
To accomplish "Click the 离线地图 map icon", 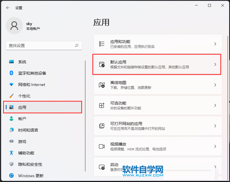I will 102,85.
